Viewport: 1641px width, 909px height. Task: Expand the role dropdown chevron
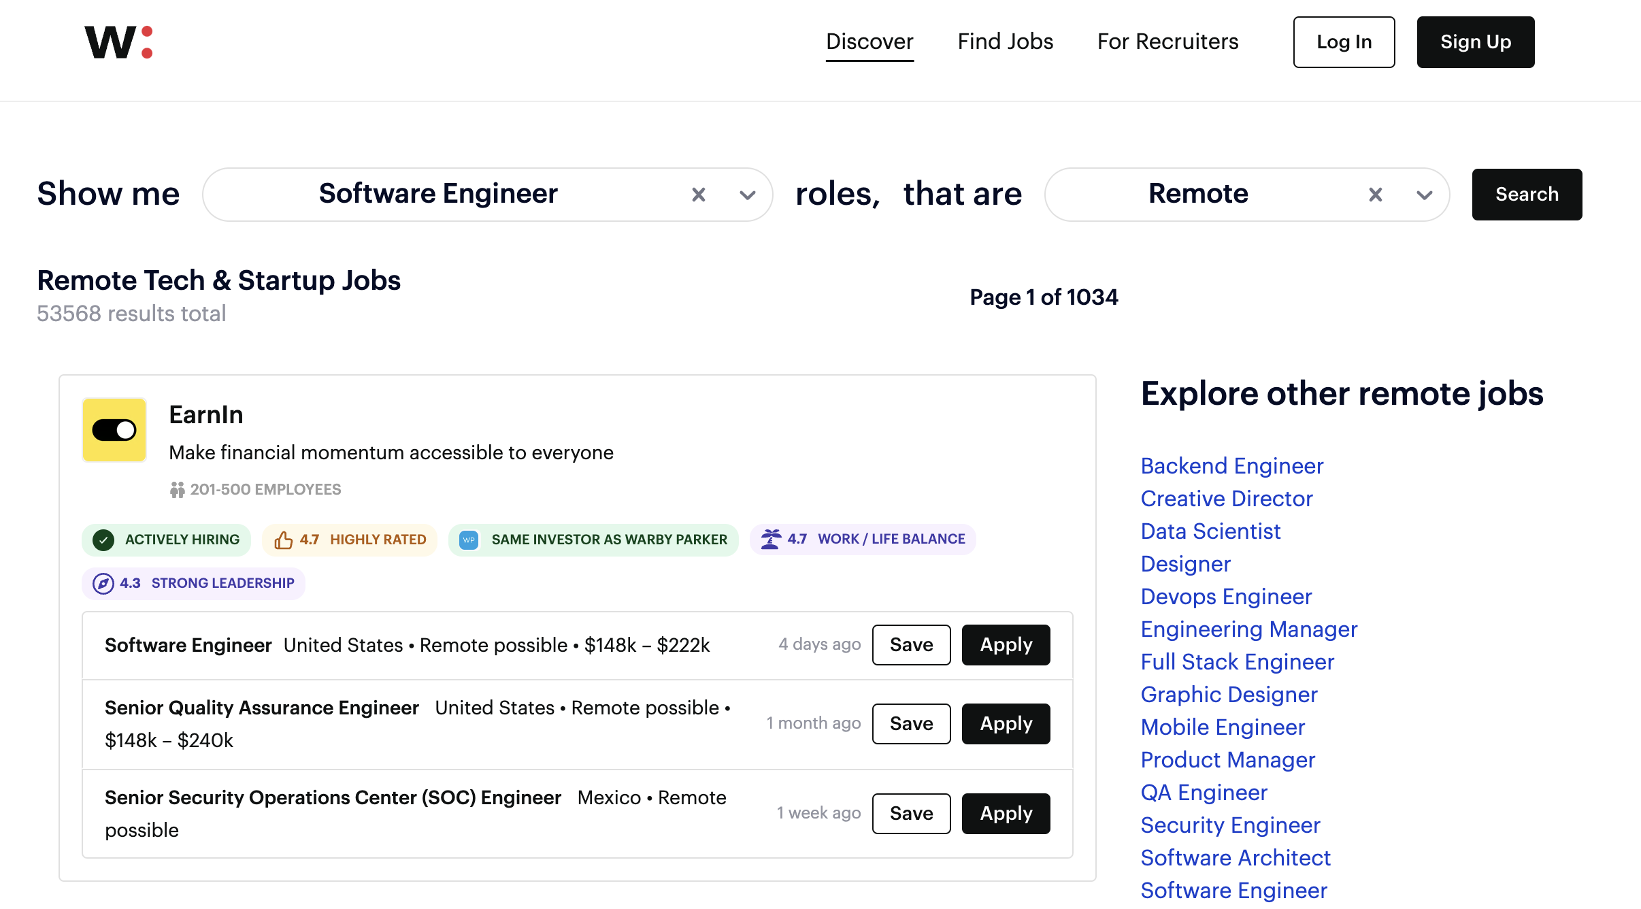coord(747,195)
